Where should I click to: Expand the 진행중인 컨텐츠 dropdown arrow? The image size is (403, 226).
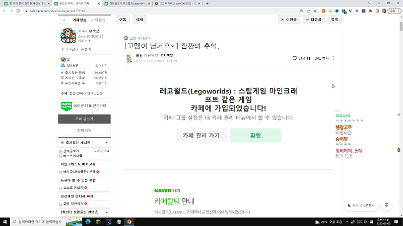pyautogui.click(x=106, y=212)
